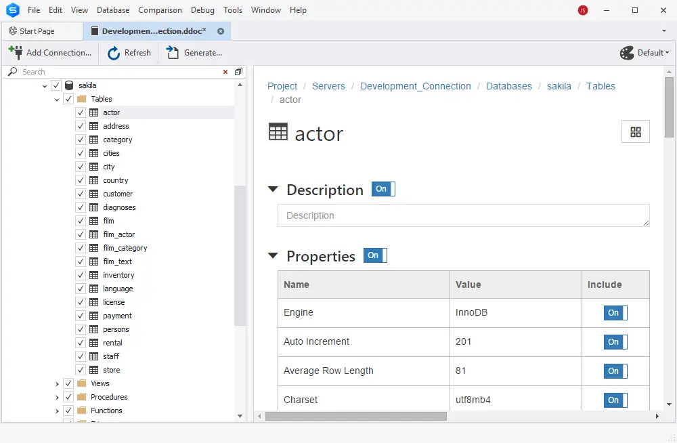Toggle the Description section On switch

(x=383, y=190)
